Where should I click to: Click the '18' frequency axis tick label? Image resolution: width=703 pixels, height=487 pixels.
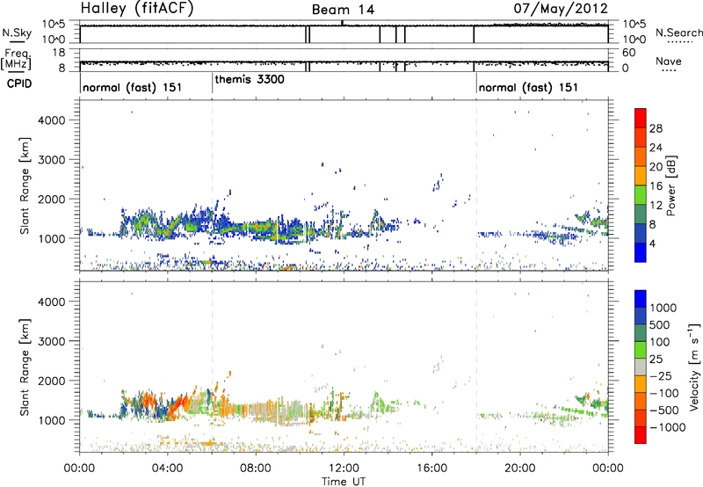(x=59, y=52)
